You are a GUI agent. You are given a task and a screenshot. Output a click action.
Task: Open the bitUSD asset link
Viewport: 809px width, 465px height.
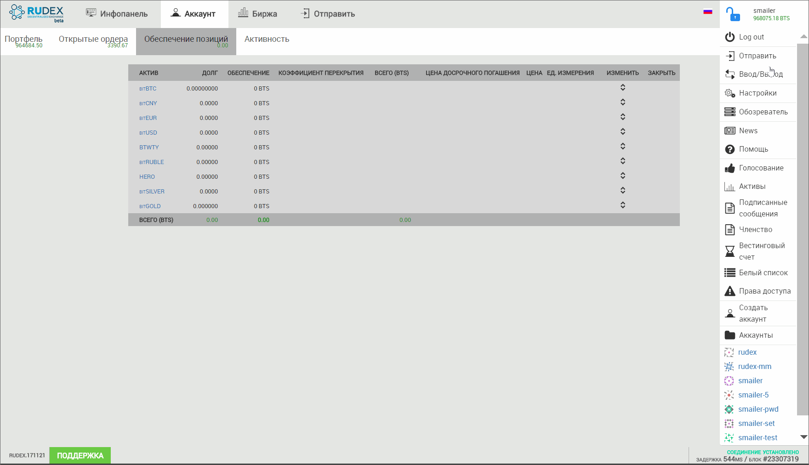pos(148,133)
